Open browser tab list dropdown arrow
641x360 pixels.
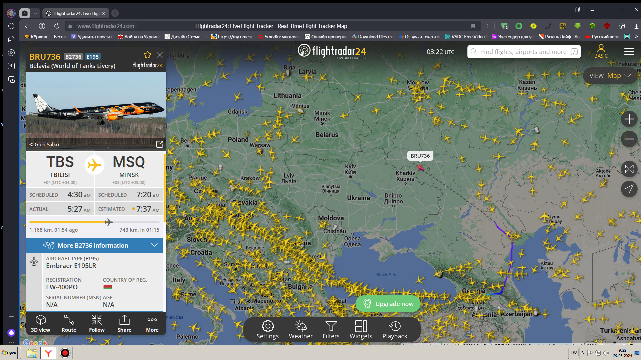35,13
